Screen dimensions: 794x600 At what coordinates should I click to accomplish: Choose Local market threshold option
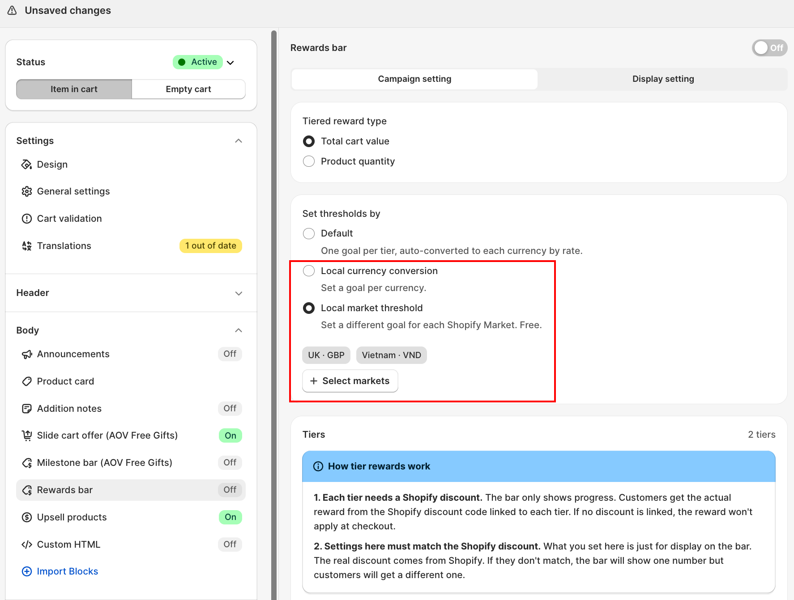click(309, 308)
